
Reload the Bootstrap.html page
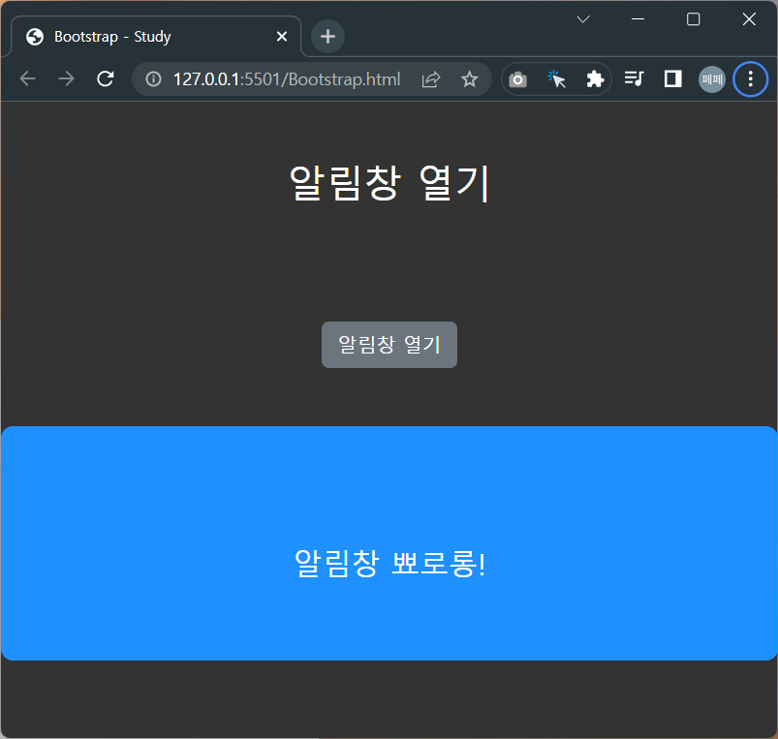tap(105, 78)
